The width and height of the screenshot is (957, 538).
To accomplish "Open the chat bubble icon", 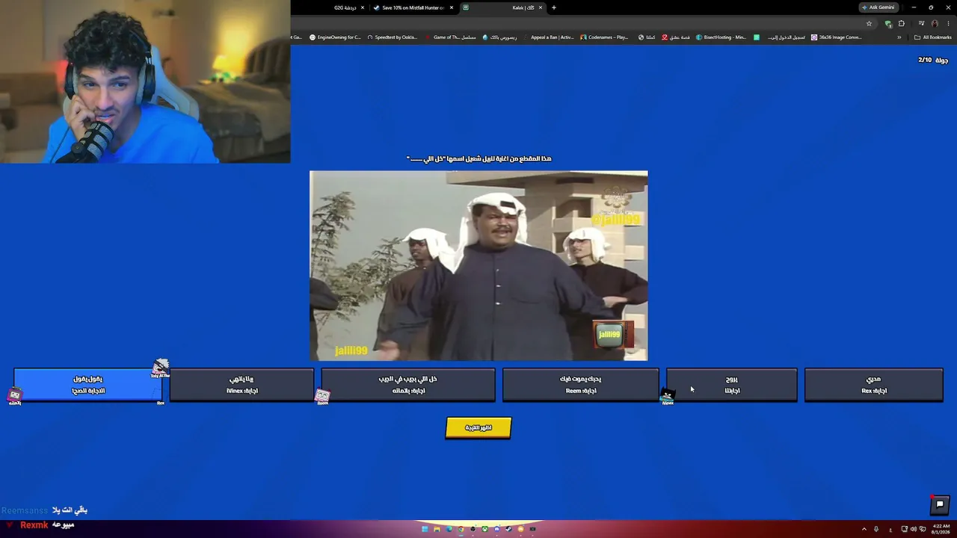I will (x=940, y=504).
